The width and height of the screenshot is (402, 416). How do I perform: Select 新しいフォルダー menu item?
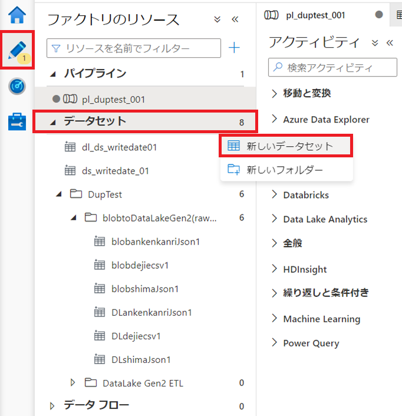click(x=286, y=169)
